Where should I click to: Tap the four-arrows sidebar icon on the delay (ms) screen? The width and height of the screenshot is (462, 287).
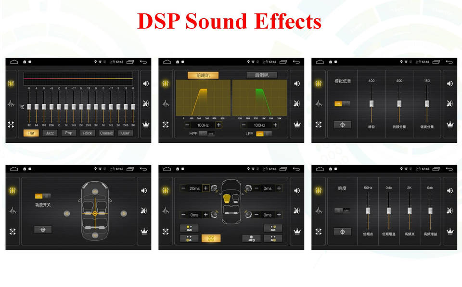coord(166,232)
